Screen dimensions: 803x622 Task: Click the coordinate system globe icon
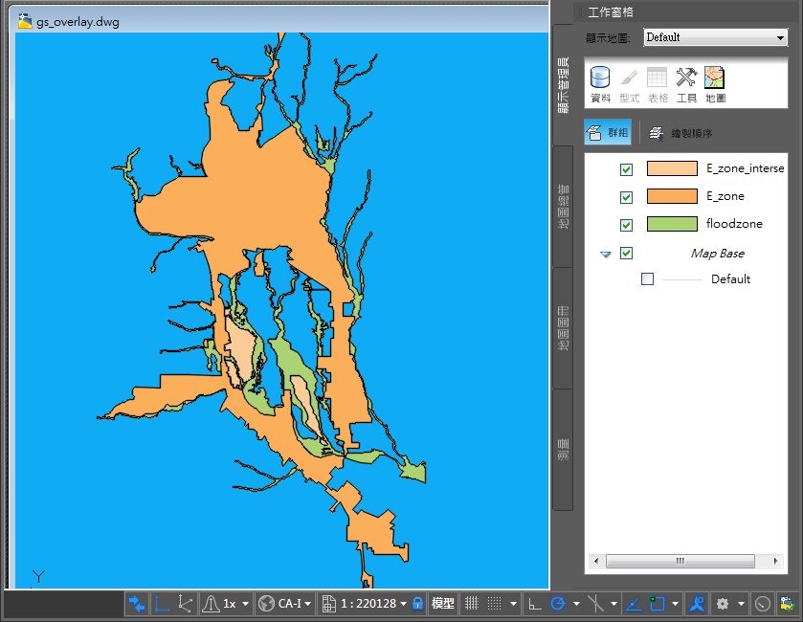[266, 604]
